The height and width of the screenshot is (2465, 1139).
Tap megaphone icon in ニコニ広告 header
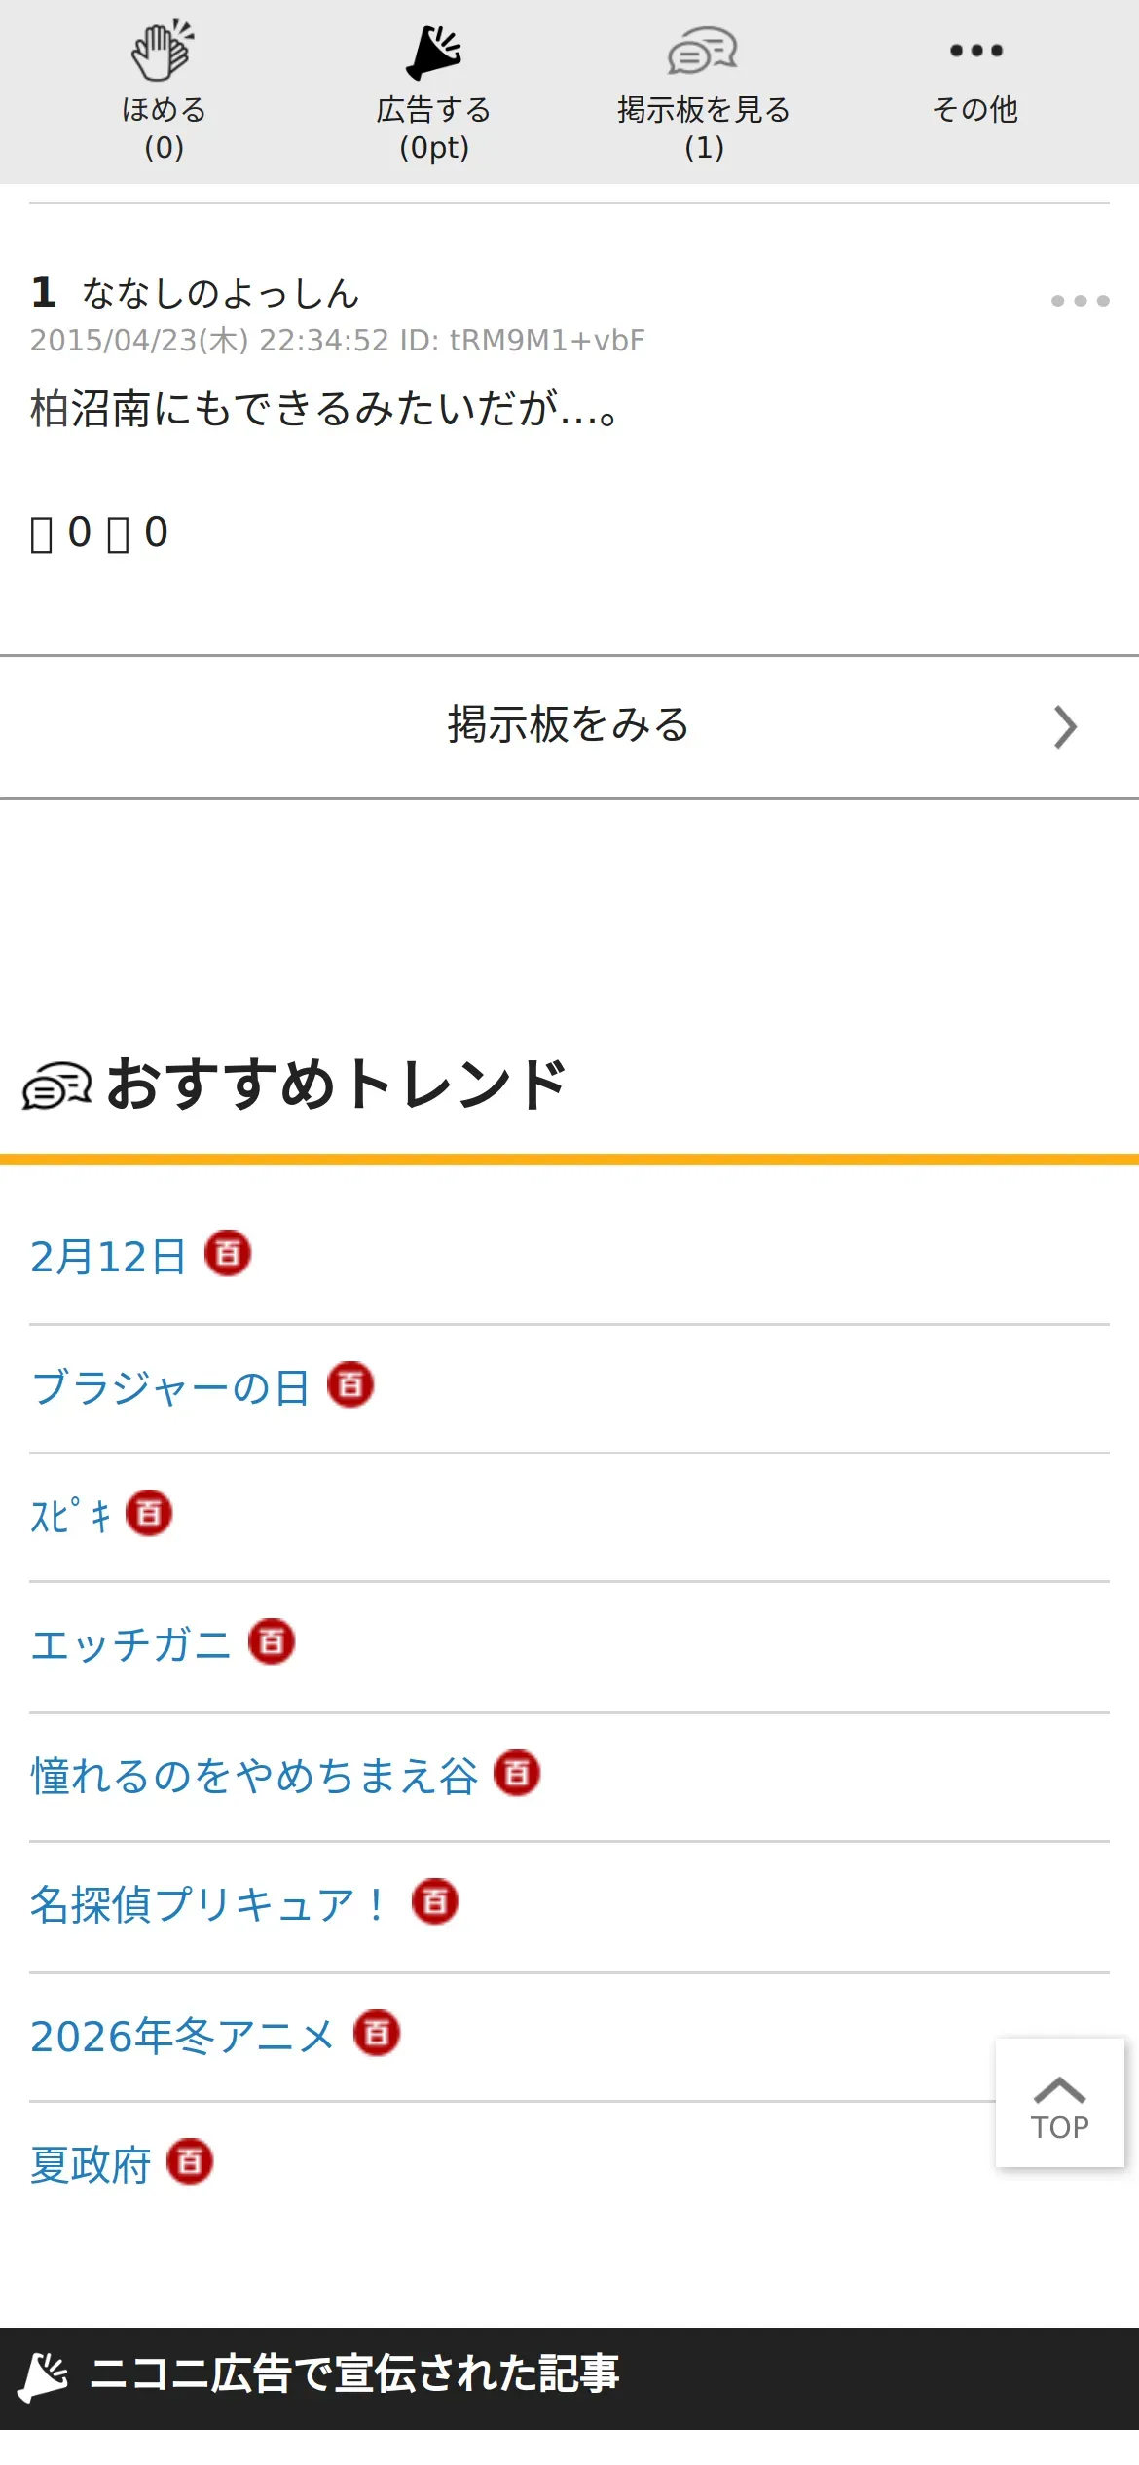(43, 2375)
